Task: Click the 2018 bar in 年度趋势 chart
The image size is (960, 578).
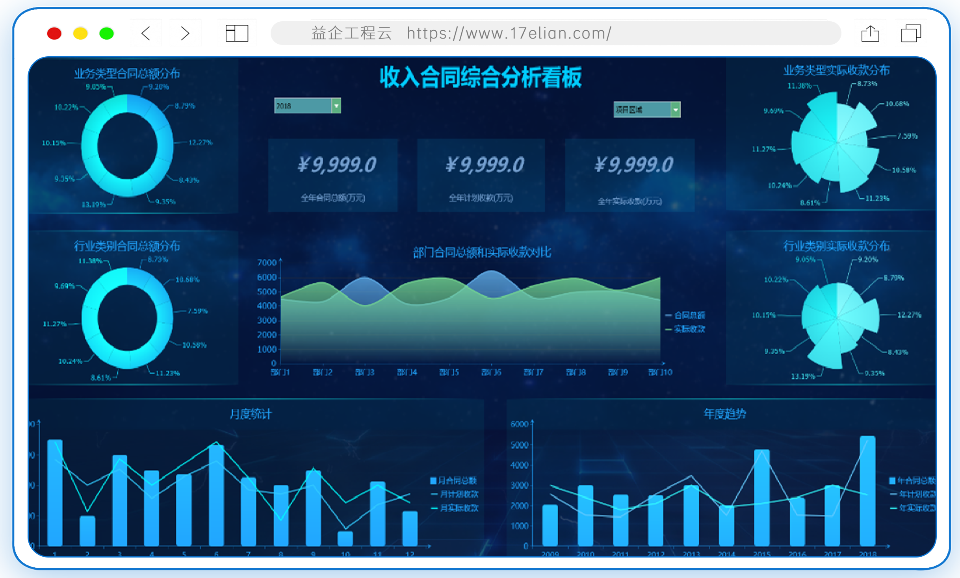Action: click(x=867, y=491)
